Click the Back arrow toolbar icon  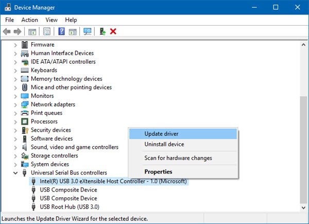7,31
